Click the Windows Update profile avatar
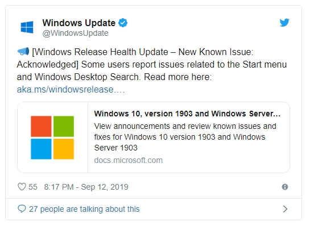This screenshot has width=310, height=226. [27, 27]
